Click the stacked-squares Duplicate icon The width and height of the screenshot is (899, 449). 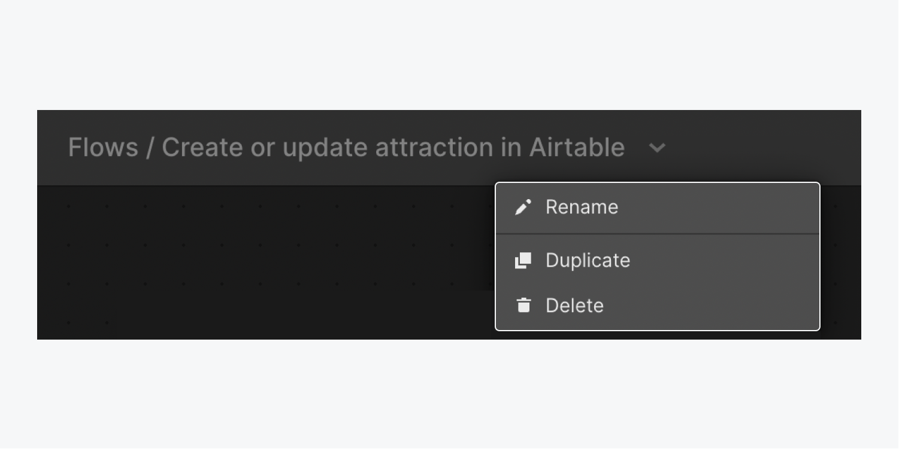point(523,261)
